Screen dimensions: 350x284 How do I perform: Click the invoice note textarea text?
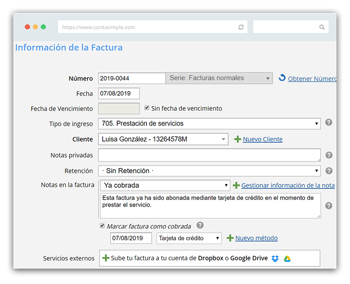(210, 206)
